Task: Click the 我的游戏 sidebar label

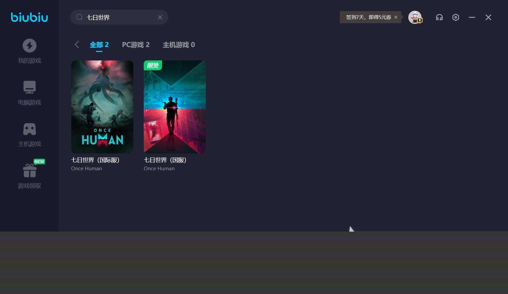Action: pos(29,61)
